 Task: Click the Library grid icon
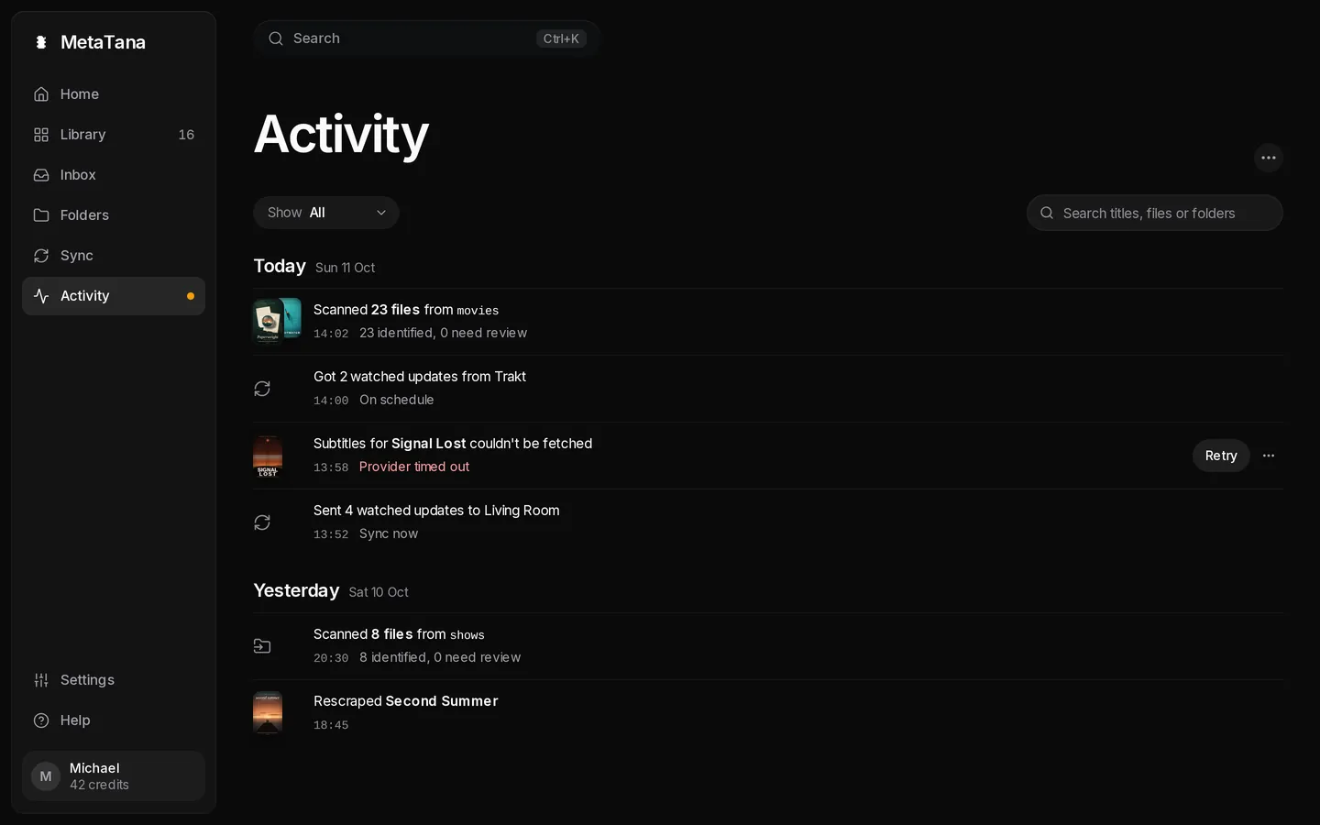[41, 135]
